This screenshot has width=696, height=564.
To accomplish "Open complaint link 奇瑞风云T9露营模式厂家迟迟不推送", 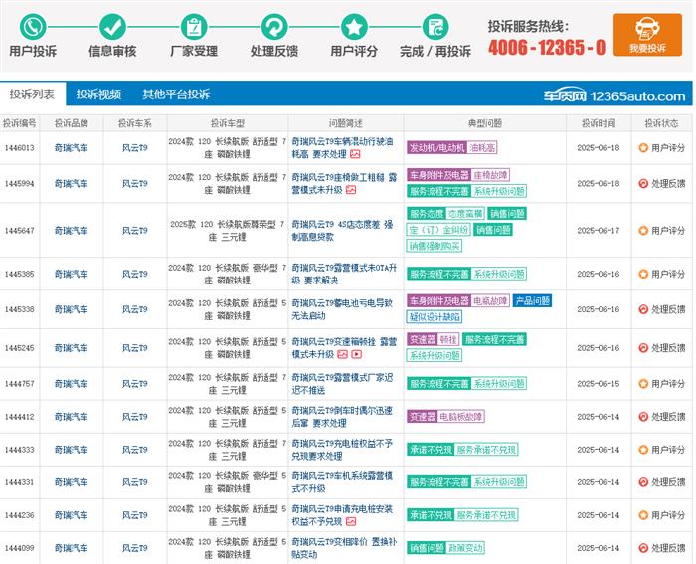I will pos(342,384).
